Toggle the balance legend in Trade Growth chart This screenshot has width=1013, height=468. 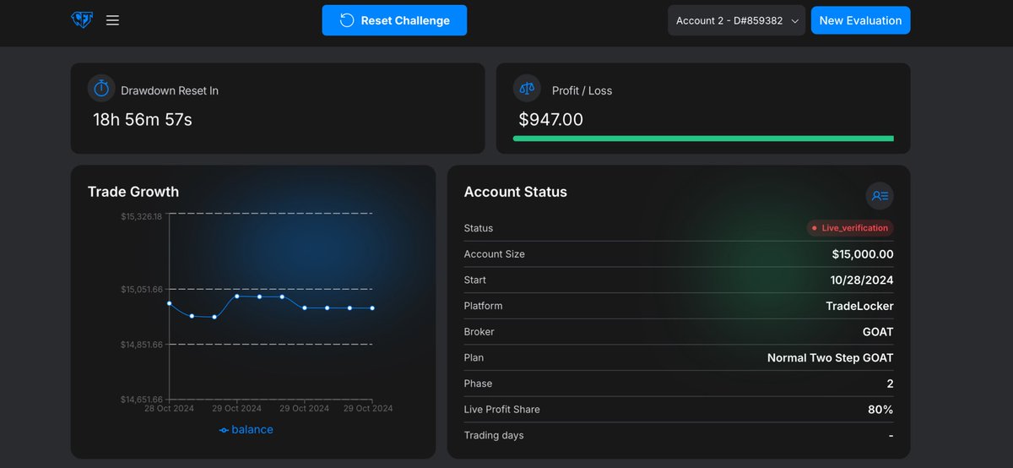(x=246, y=430)
